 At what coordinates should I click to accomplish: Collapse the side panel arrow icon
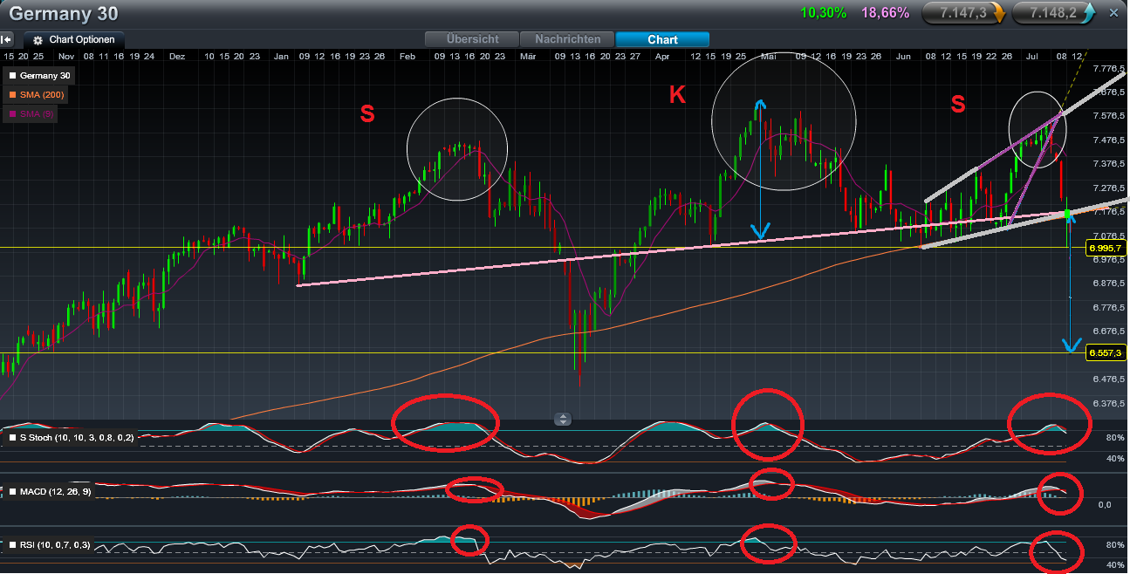click(x=7, y=39)
